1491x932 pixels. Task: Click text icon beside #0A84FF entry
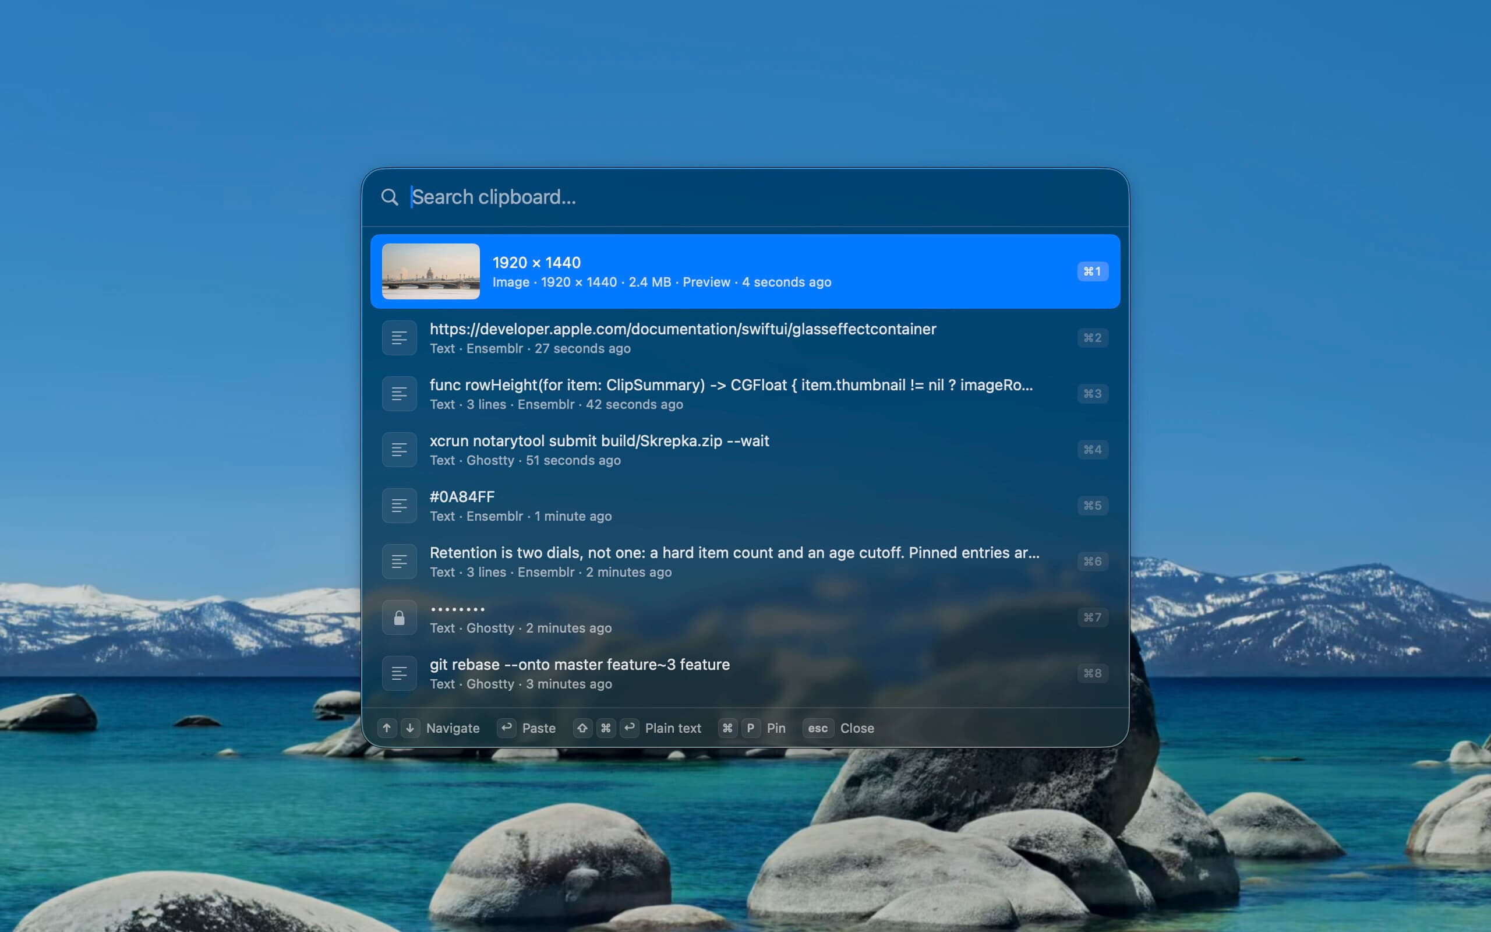click(x=399, y=506)
